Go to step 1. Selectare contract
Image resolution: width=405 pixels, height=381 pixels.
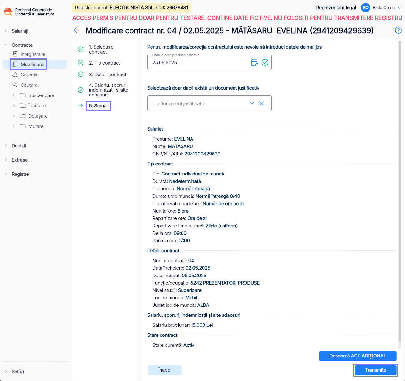pos(101,49)
